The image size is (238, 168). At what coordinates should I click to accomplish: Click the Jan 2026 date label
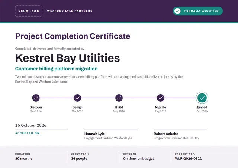(x=36, y=111)
